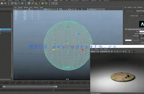Viewport: 144px width, 94px height.
Task: Select the highlighted row in the left outliner
Action: [6, 29]
